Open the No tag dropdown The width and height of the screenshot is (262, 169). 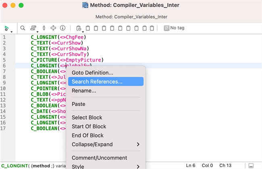(174, 28)
